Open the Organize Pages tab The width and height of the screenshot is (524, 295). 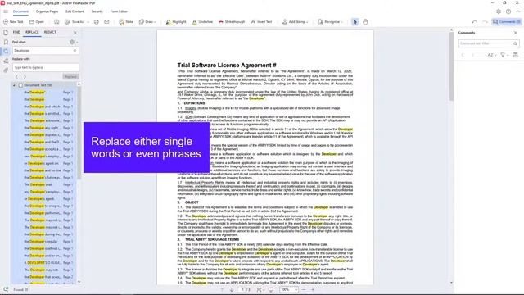[x=47, y=11]
